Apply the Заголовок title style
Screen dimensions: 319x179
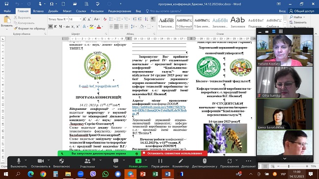[x=238, y=22]
